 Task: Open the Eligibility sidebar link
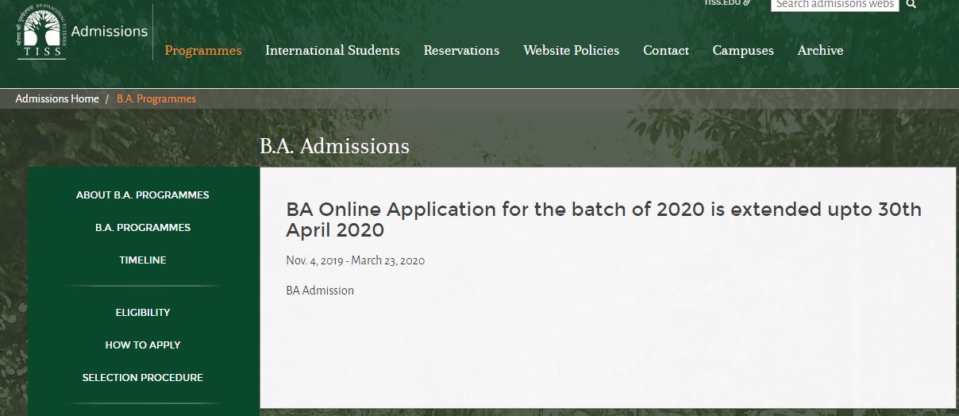(x=143, y=313)
